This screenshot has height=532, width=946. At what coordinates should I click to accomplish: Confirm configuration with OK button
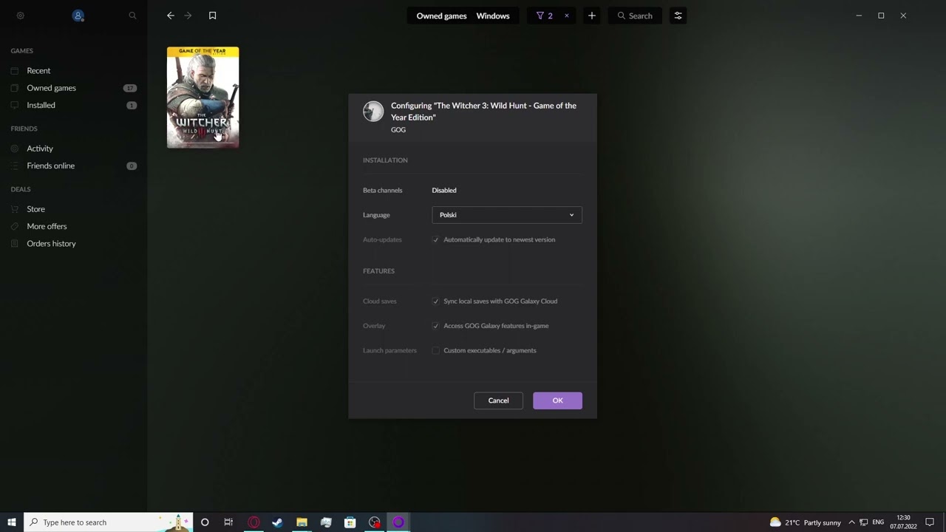557,400
